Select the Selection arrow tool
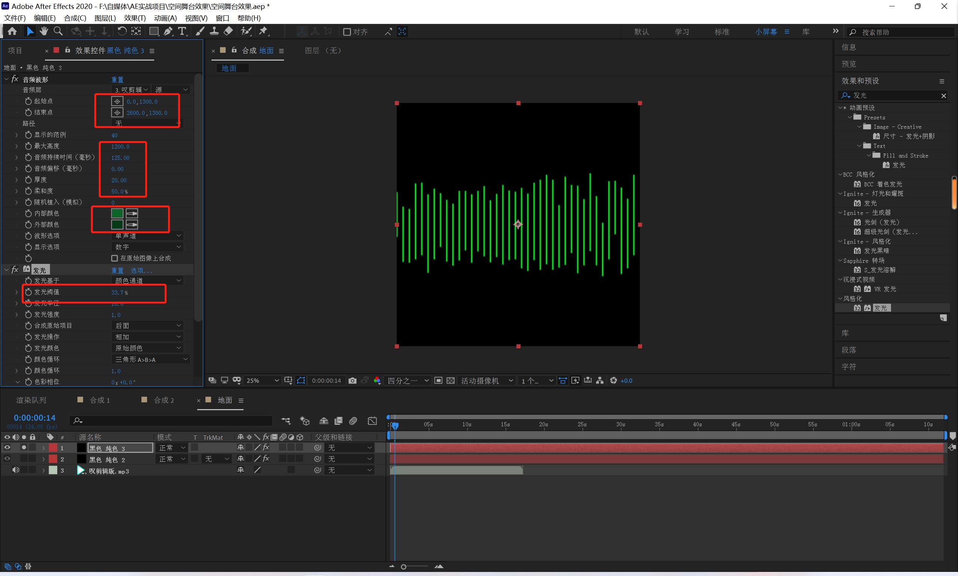This screenshot has width=958, height=576. coord(30,31)
